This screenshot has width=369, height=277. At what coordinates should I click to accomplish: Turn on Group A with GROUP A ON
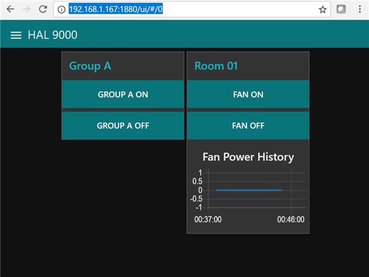123,94
